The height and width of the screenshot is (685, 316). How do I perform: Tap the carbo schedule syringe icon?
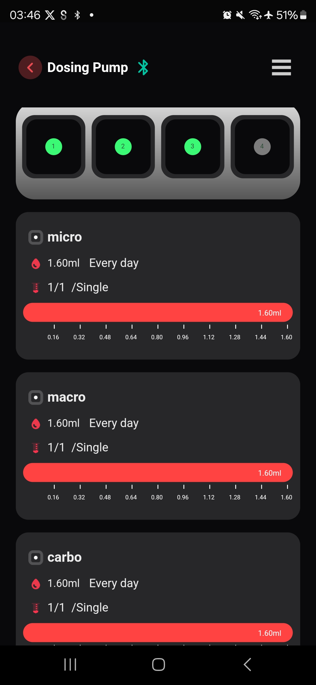(x=36, y=608)
